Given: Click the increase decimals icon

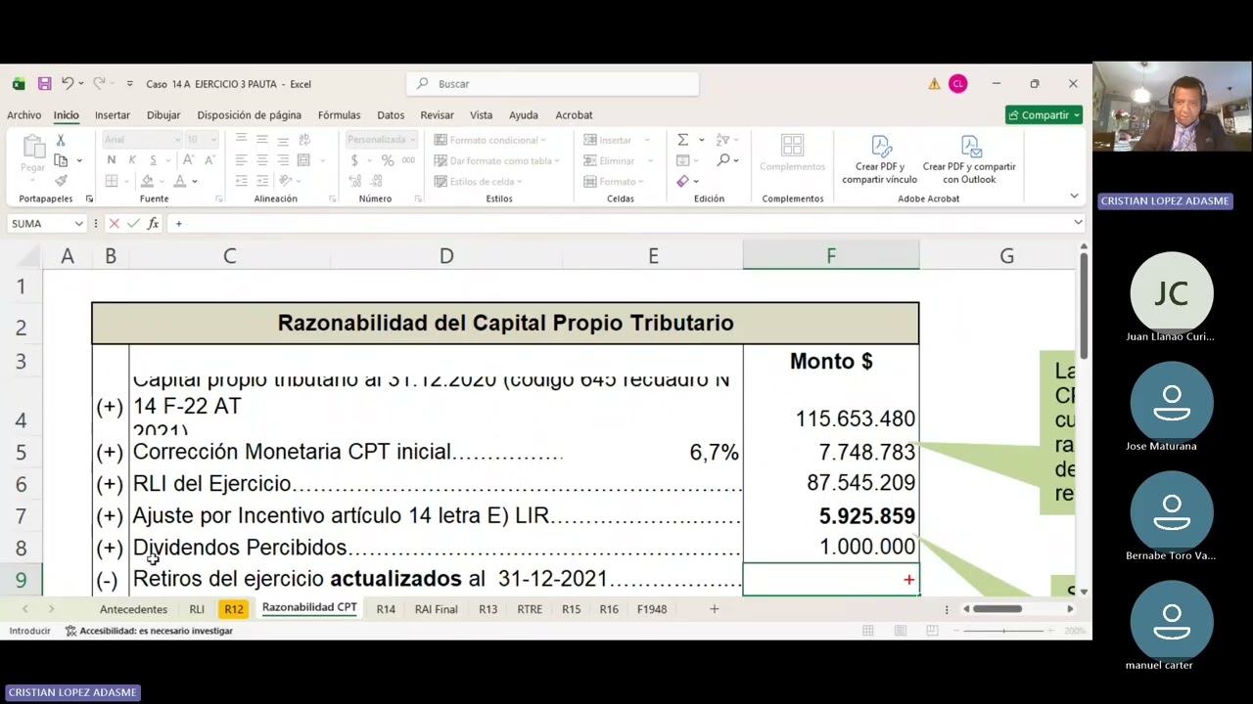Looking at the screenshot, I should click(x=354, y=181).
